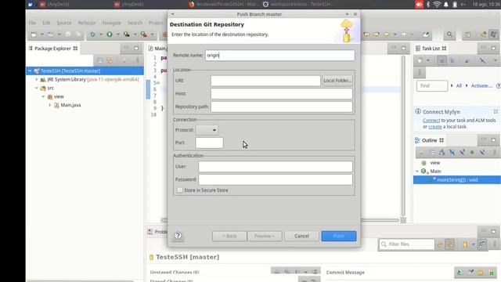Click Focus on Workweek icon in Task List
Viewport: 501px width, 282px height.
click(x=467, y=60)
